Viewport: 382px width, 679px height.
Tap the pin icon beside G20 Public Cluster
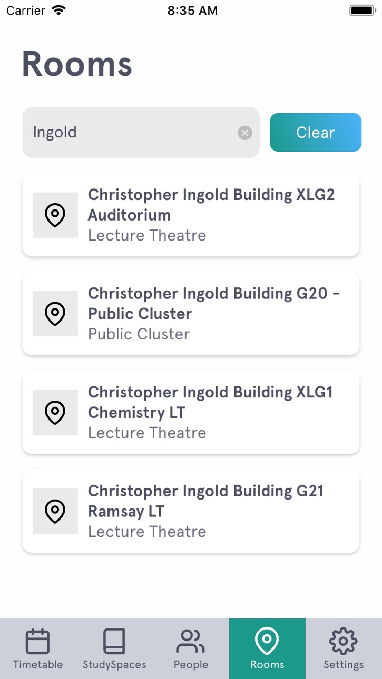[55, 314]
